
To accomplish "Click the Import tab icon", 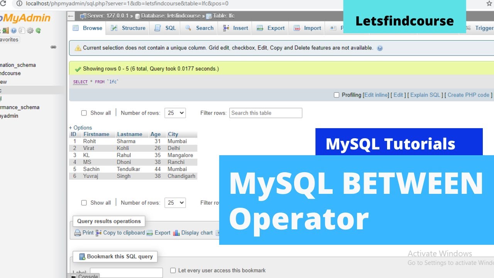I will point(297,28).
